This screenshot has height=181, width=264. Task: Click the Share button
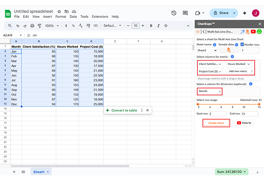(221, 13)
